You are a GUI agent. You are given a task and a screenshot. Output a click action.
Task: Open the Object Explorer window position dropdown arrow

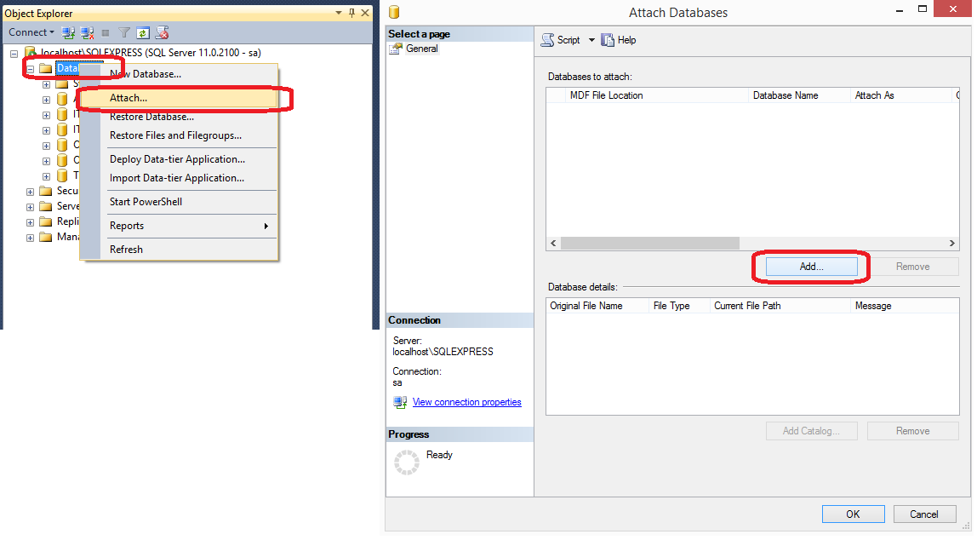point(339,13)
